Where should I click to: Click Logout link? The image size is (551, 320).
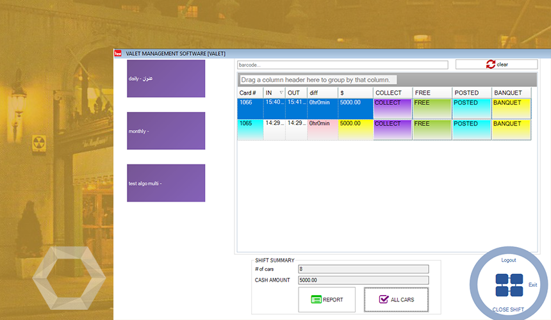pos(509,260)
